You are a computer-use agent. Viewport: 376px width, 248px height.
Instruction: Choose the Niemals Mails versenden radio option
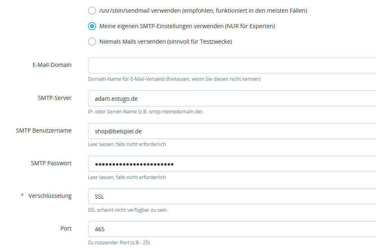(x=92, y=42)
